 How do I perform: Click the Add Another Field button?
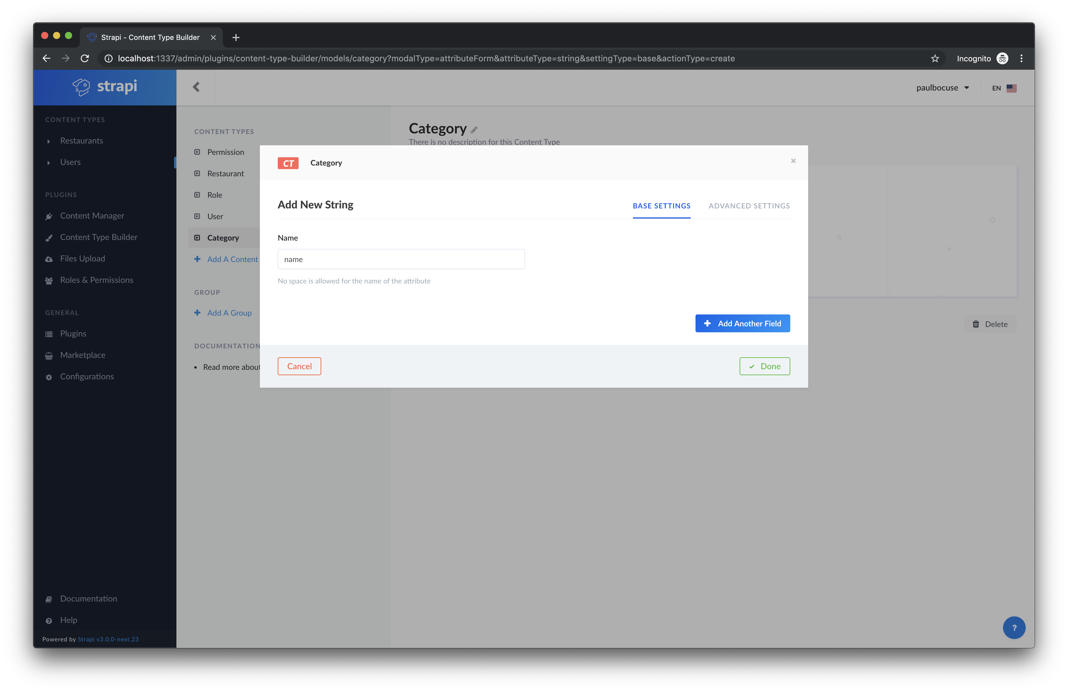pyautogui.click(x=742, y=323)
